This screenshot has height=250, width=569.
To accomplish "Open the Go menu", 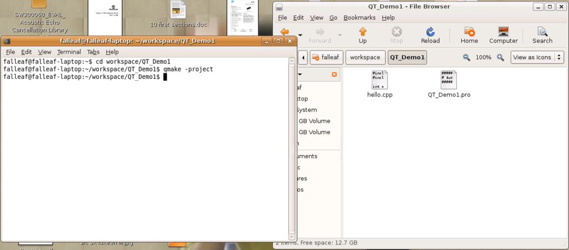I will click(x=333, y=17).
